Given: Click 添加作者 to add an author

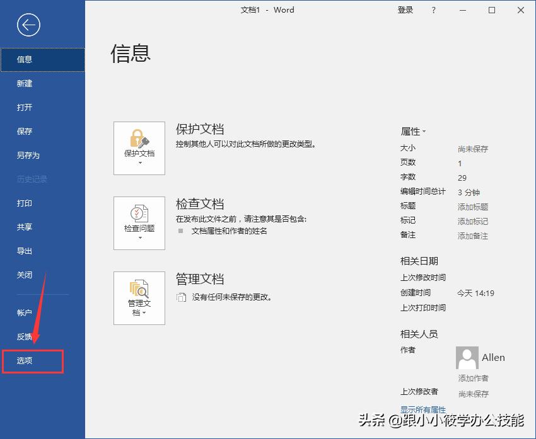Looking at the screenshot, I should pos(472,378).
